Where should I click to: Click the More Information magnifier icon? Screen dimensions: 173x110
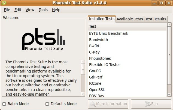[92, 104]
